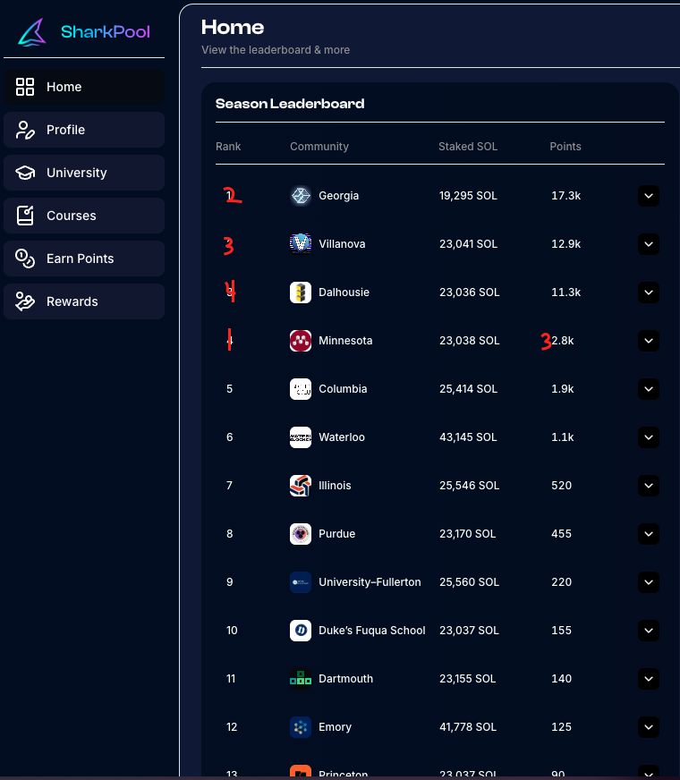The image size is (680, 780).
Task: Click the Emory community logo
Action: coord(301,726)
